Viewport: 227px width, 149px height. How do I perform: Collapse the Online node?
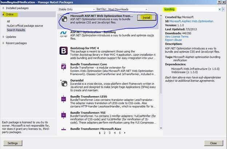3,15
